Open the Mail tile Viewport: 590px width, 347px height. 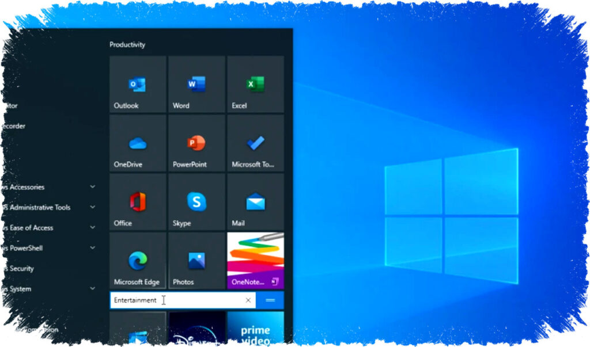click(x=255, y=201)
